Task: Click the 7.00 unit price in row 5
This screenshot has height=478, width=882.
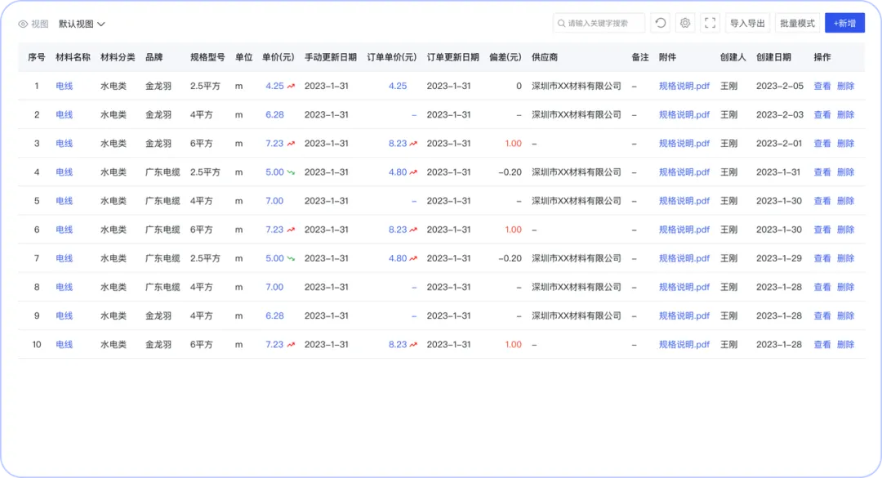Action: tap(274, 201)
